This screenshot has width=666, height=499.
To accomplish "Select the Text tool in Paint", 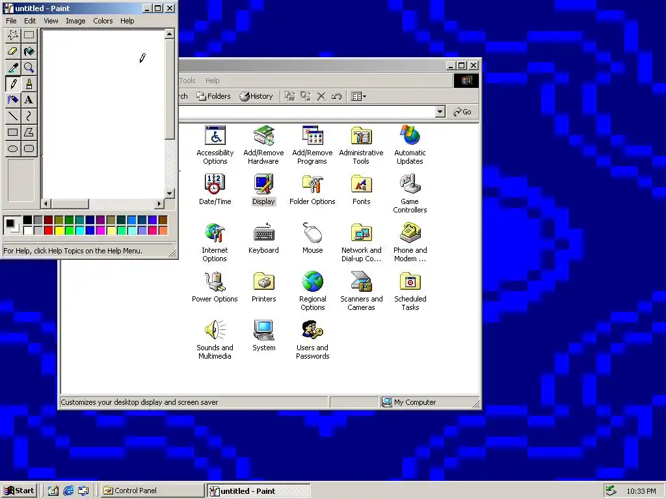I will [x=29, y=99].
